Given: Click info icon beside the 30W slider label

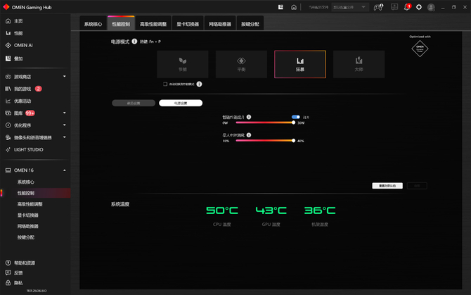Looking at the screenshot, I should coord(249,117).
